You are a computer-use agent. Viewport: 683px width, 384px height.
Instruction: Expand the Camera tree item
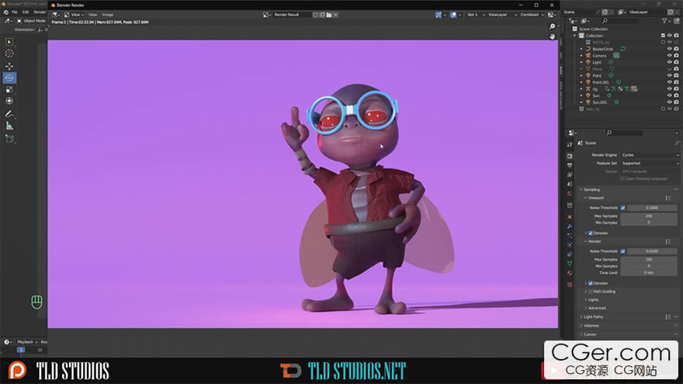pos(581,56)
